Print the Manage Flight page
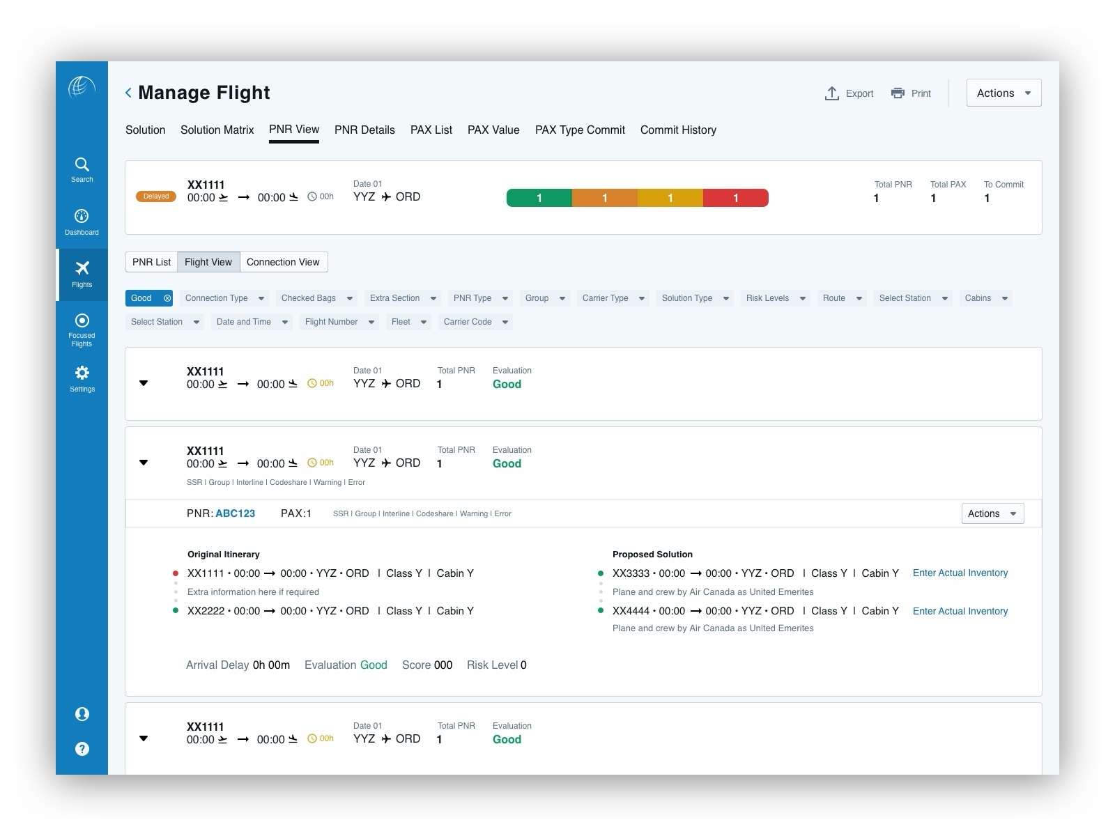 pyautogui.click(x=911, y=93)
